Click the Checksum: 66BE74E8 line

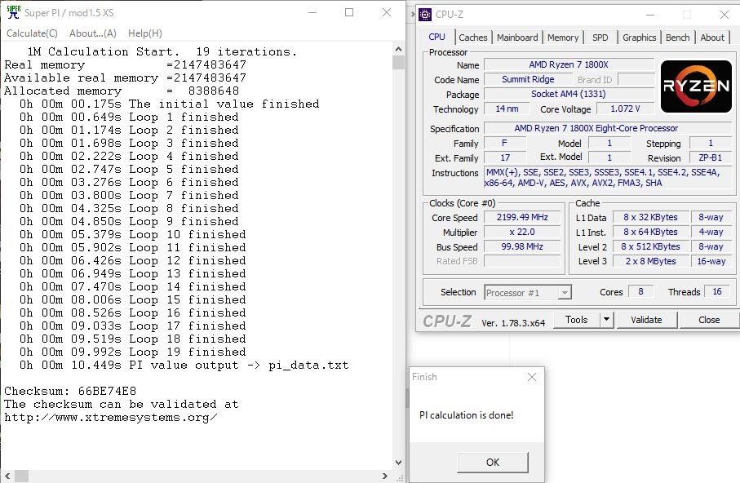pyautogui.click(x=70, y=392)
